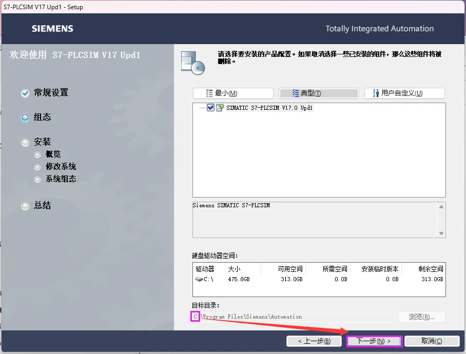Click the 硬盘驱动器空间 label
Image resolution: width=466 pixels, height=354 pixels.
pos(215,255)
